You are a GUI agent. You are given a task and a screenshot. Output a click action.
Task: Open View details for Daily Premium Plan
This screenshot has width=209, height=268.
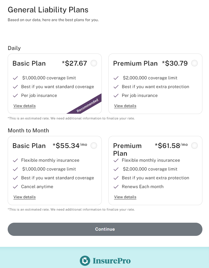coord(125,106)
